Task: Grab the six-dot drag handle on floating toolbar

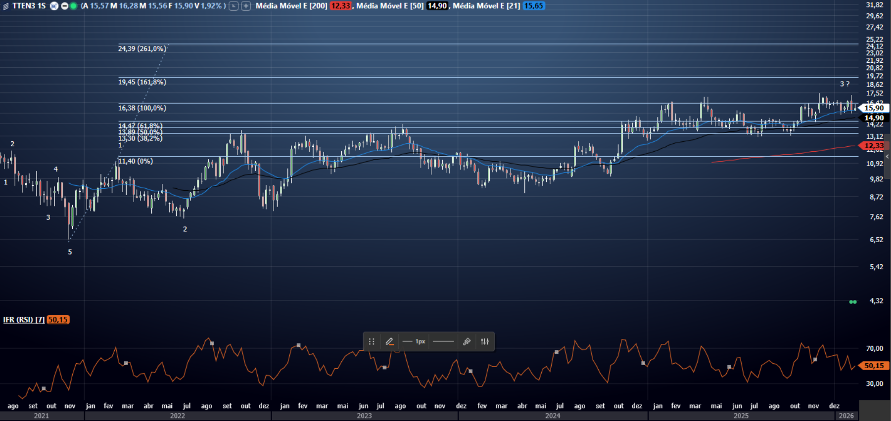Action: point(372,341)
